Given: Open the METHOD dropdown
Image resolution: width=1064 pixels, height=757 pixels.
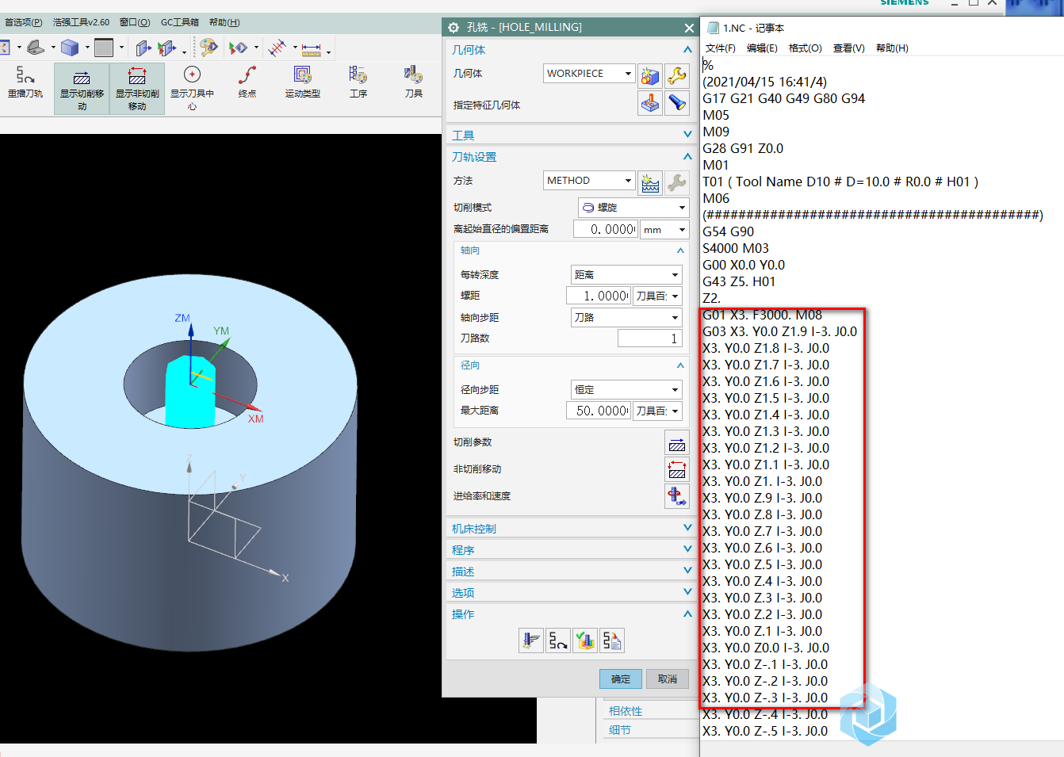Looking at the screenshot, I should (589, 180).
